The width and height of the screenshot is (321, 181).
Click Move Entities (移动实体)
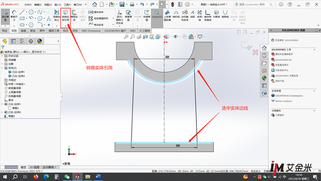point(96,25)
